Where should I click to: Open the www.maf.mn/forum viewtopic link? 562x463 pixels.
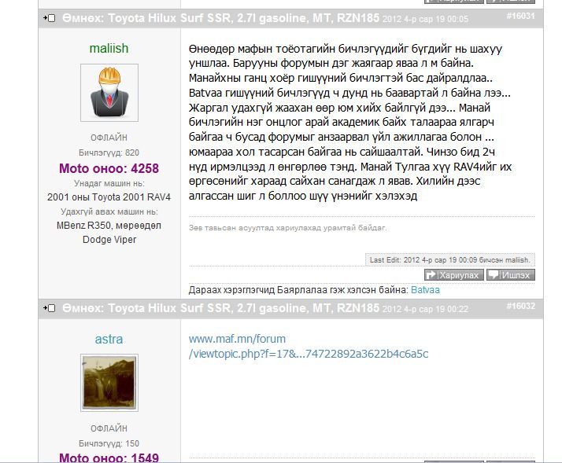pyautogui.click(x=309, y=346)
